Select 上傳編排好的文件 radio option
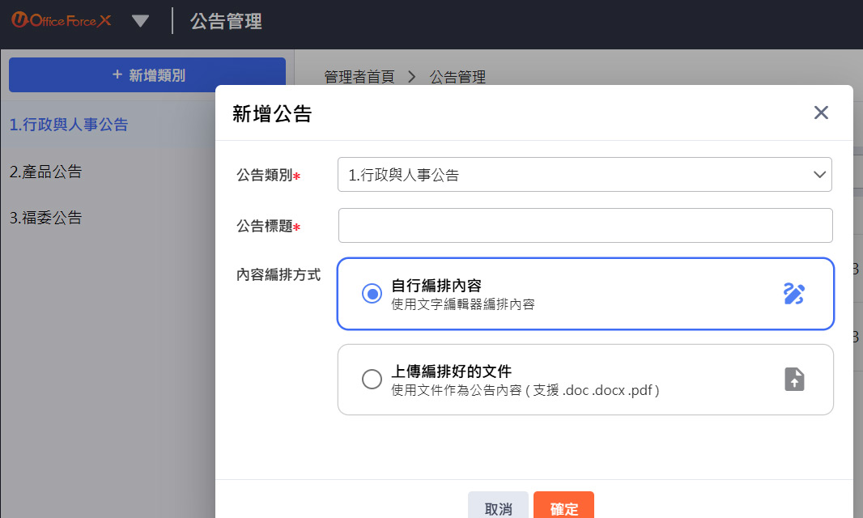Image resolution: width=863 pixels, height=518 pixels. point(372,379)
